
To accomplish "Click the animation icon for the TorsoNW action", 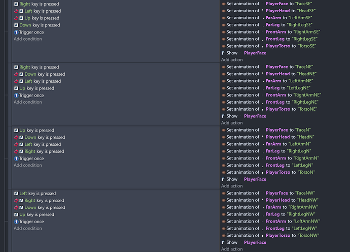I will click(223, 235).
